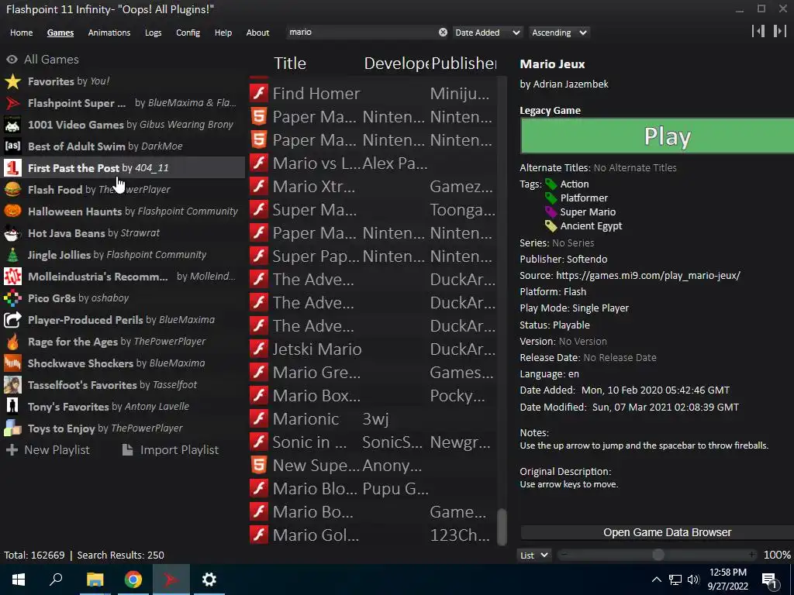Click Import Playlist
This screenshot has height=595, width=794.
[x=171, y=450]
